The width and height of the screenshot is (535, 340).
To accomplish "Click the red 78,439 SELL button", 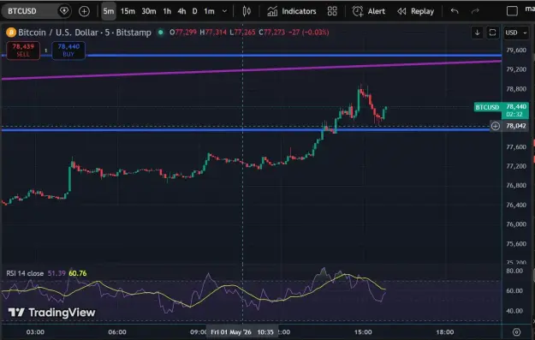I will coord(23,51).
